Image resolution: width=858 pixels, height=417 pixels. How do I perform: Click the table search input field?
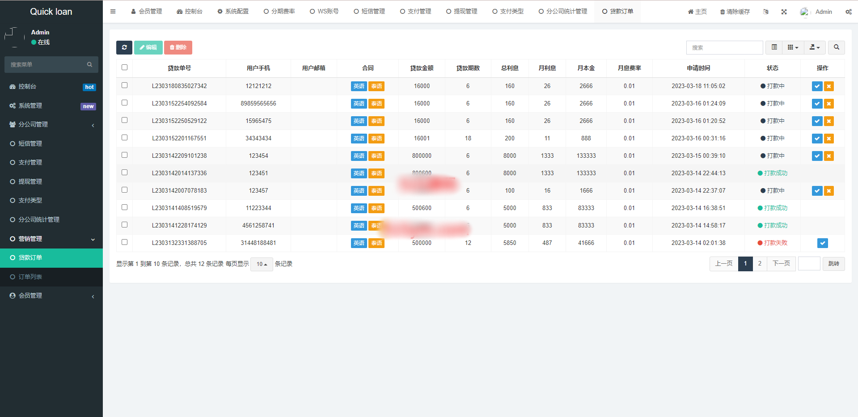tap(724, 47)
